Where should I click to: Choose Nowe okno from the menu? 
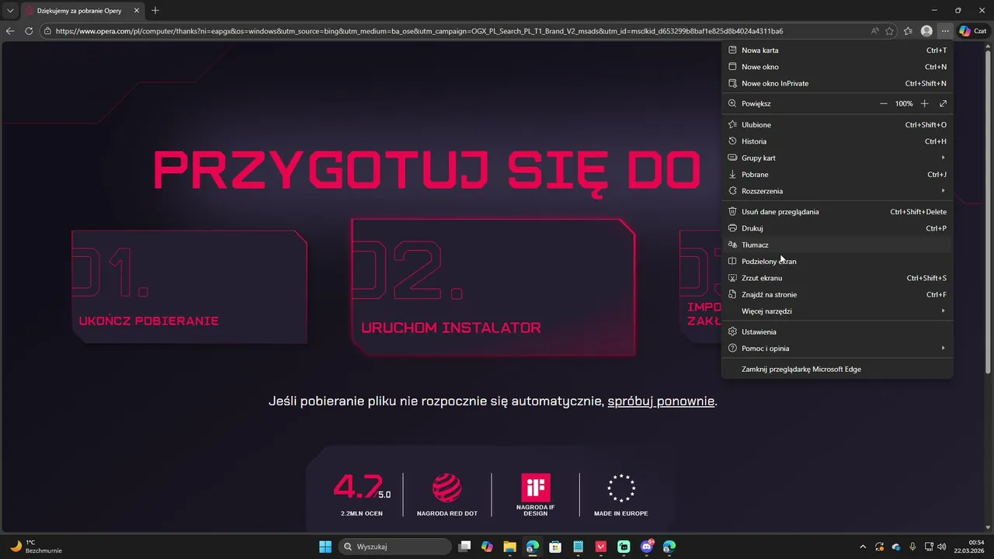tap(837, 67)
